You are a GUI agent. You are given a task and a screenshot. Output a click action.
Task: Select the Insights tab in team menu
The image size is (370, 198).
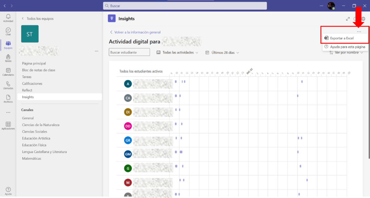coord(60,97)
